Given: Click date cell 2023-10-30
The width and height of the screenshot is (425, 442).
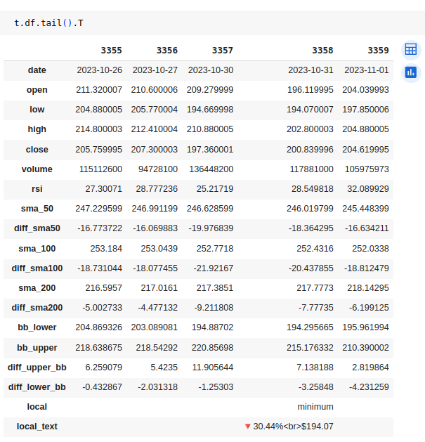Looking at the screenshot, I should click(211, 70).
